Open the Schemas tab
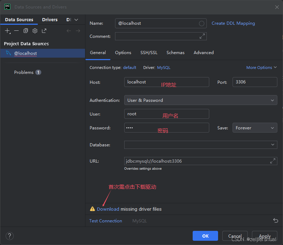This screenshot has height=245, width=283. point(175,53)
